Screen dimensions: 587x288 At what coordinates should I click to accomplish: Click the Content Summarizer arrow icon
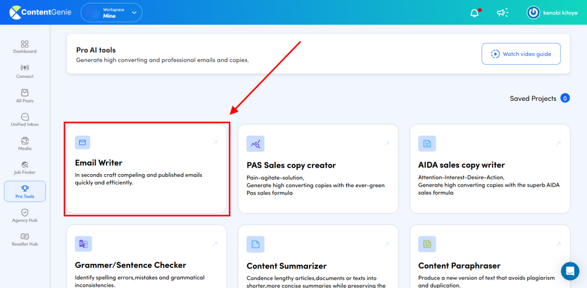tap(387, 244)
